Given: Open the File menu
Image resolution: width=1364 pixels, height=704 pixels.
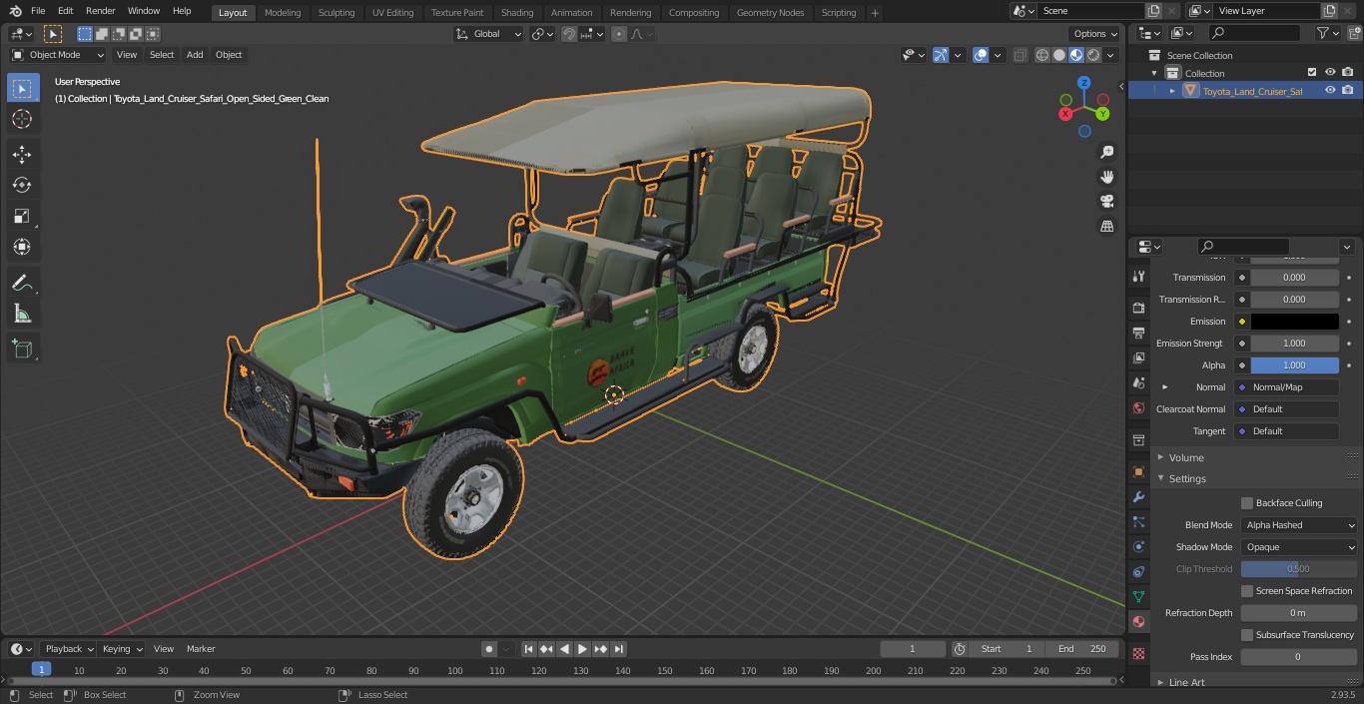Looking at the screenshot, I should pyautogui.click(x=38, y=11).
